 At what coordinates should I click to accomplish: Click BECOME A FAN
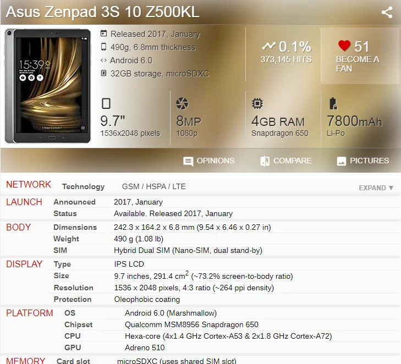(x=357, y=64)
